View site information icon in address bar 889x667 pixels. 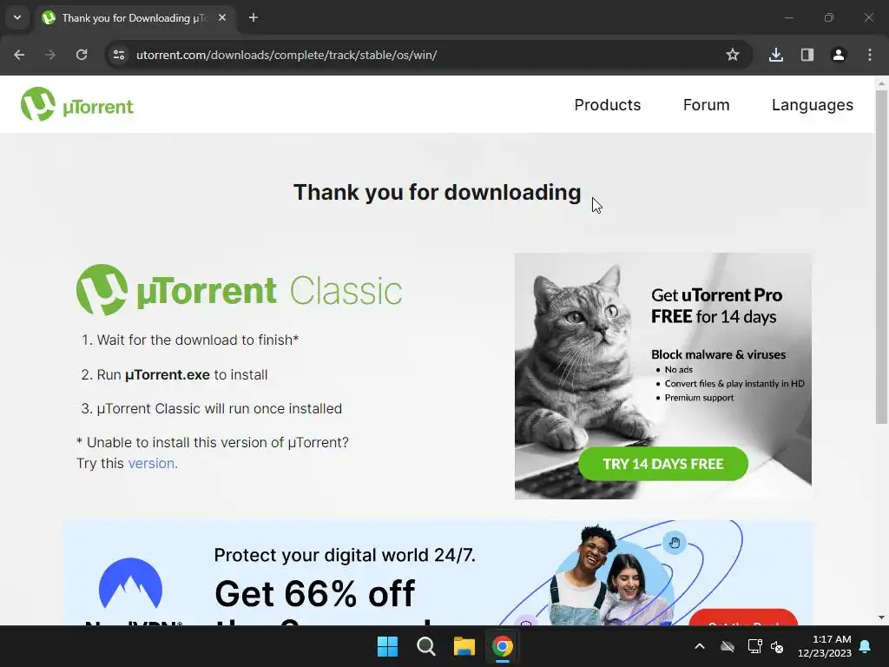[119, 55]
